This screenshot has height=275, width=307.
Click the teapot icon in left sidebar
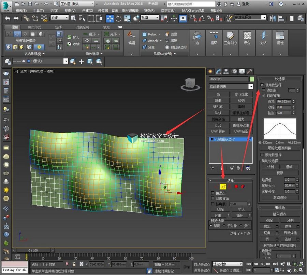pyautogui.click(x=6, y=73)
